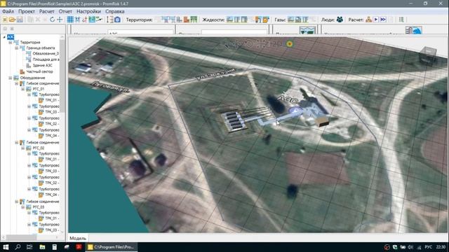
Task: Open the Справка menu
Action: [x=115, y=11]
